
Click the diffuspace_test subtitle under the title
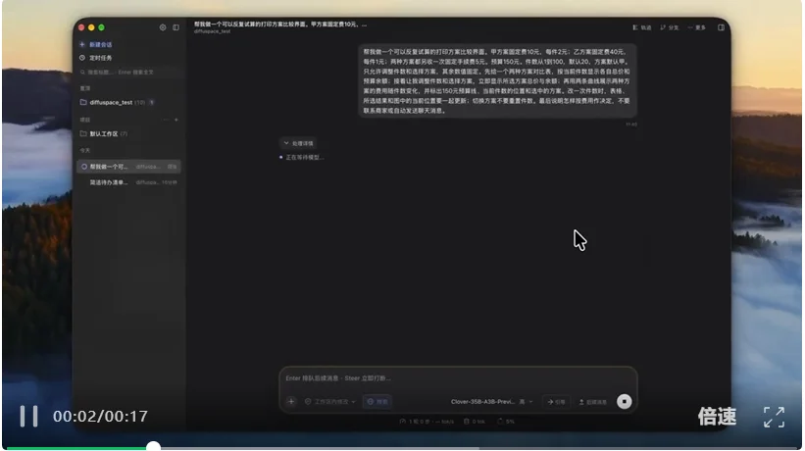pyautogui.click(x=212, y=31)
